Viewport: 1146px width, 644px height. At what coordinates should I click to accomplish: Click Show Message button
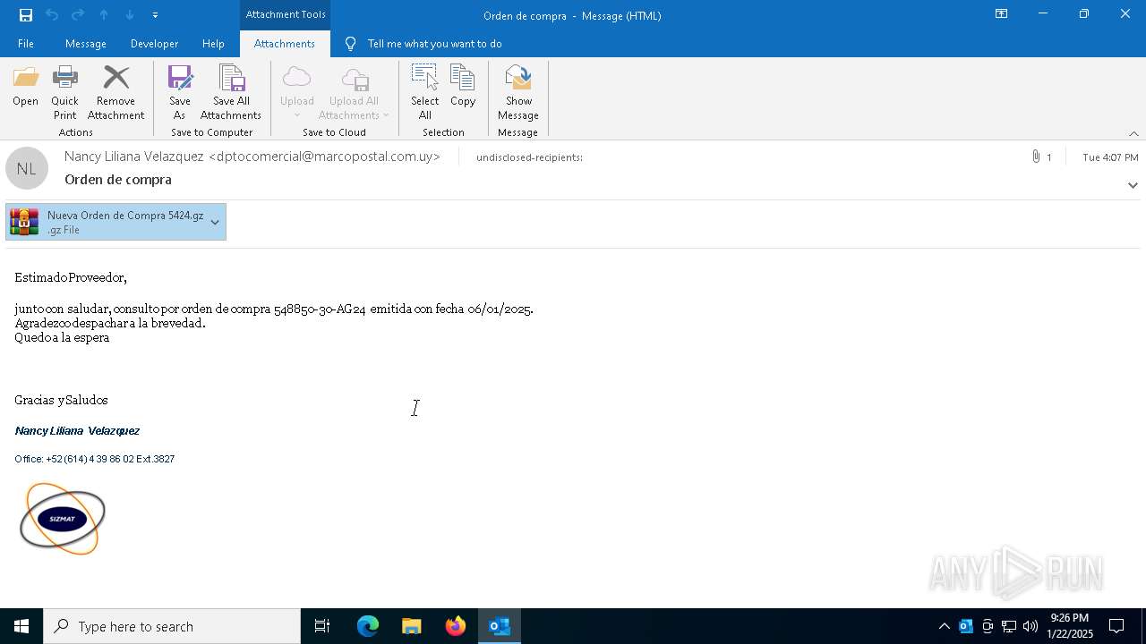pos(518,92)
